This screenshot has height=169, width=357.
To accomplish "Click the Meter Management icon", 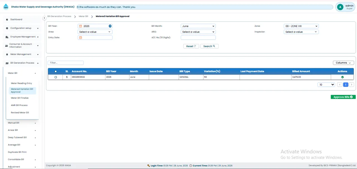I will [x=7, y=54].
